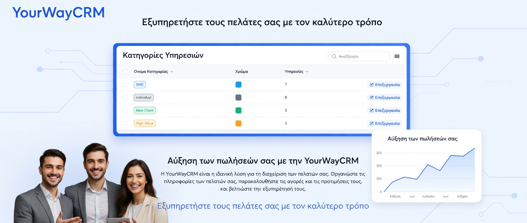Select the New Client category tag
The width and height of the screenshot is (527, 223).
[x=145, y=110]
